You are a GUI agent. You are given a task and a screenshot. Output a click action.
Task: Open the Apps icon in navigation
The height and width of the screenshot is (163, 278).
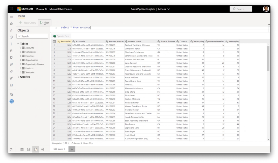point(11,65)
